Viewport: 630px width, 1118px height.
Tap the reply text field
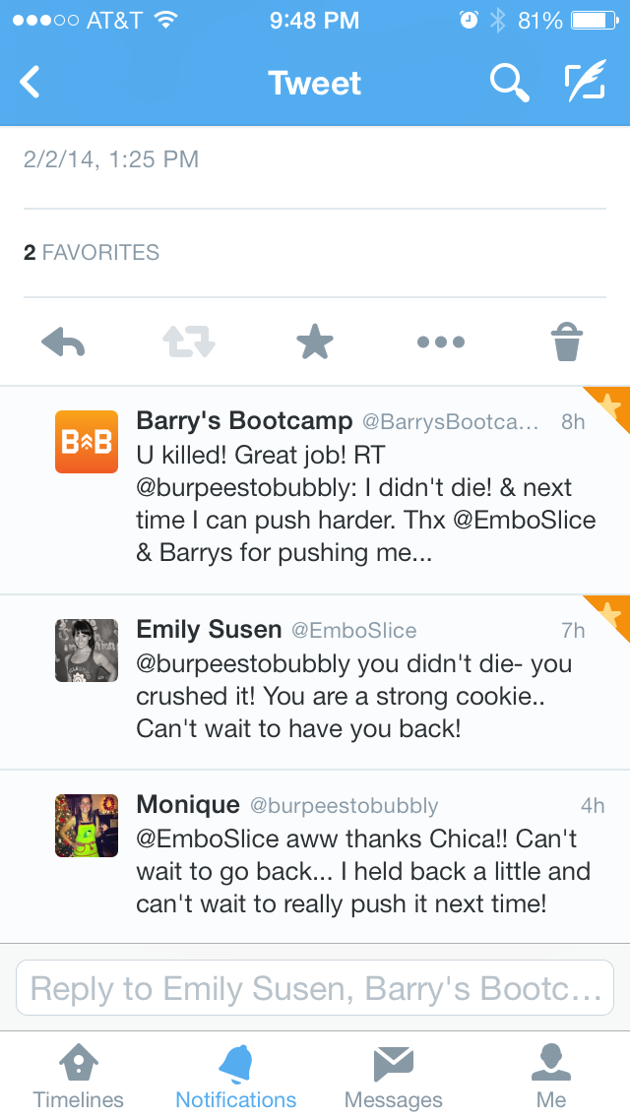pos(315,988)
